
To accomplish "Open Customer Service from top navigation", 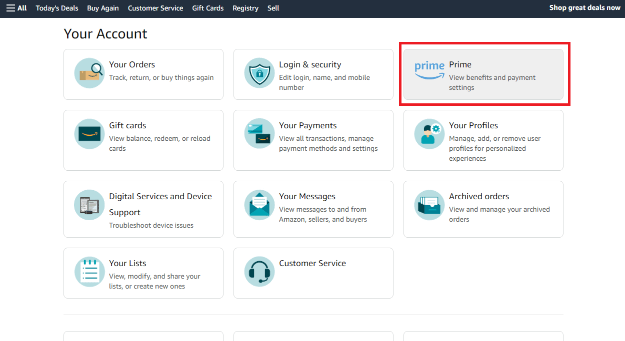I will (155, 8).
